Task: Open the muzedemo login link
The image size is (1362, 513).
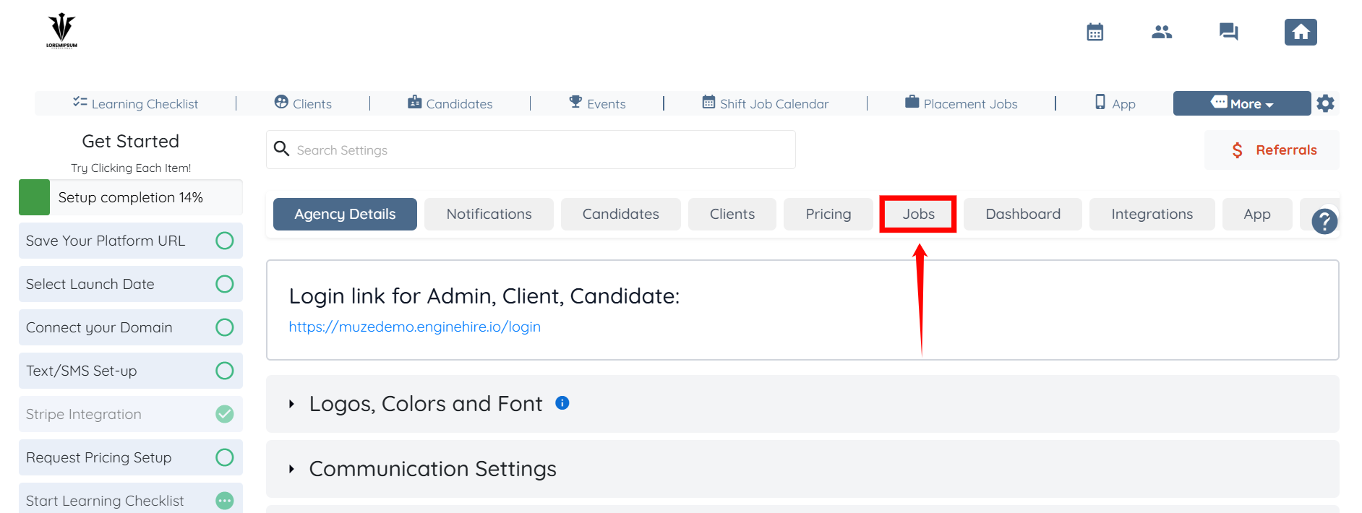Action: coord(414,327)
